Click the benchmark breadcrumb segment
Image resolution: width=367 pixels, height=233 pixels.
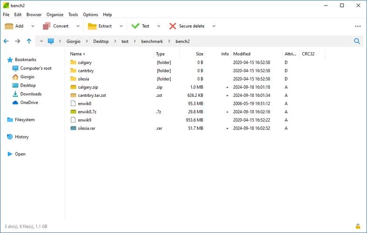[x=152, y=41]
